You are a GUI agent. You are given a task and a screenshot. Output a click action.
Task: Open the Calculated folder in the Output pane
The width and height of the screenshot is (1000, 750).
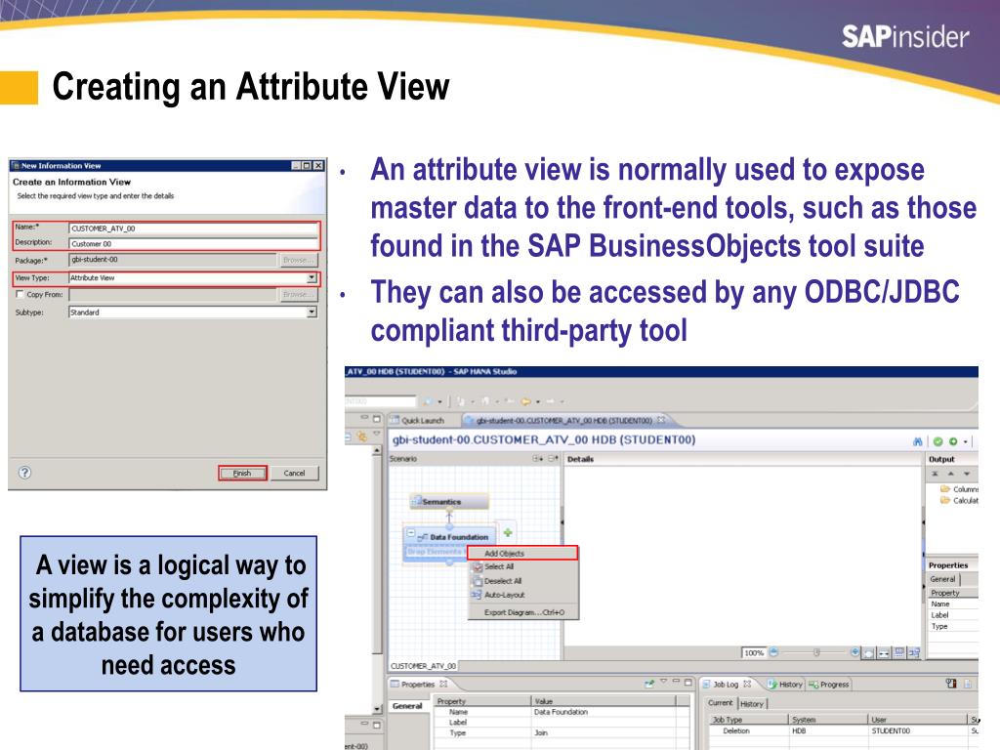pyautogui.click(x=959, y=501)
